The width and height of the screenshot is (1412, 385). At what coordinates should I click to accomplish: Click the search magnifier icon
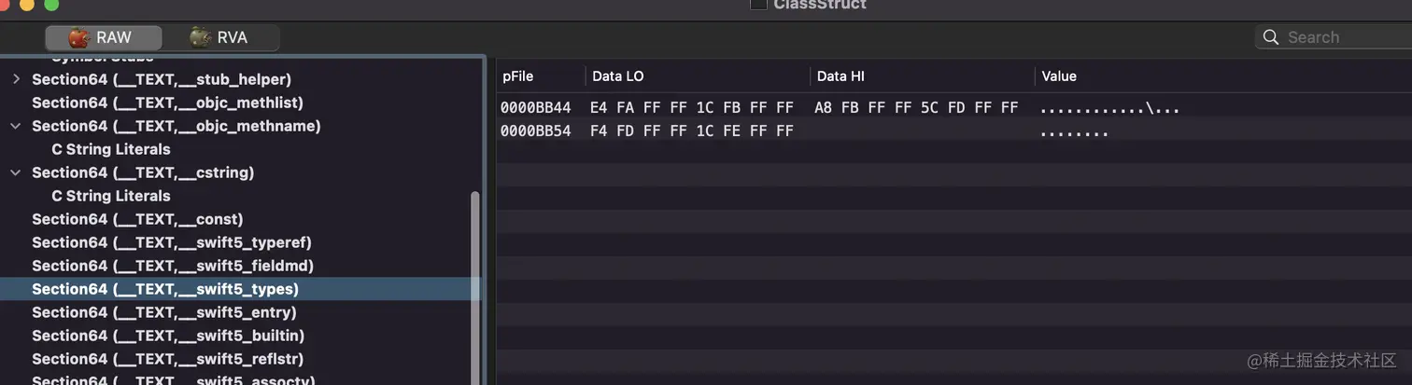click(1270, 37)
